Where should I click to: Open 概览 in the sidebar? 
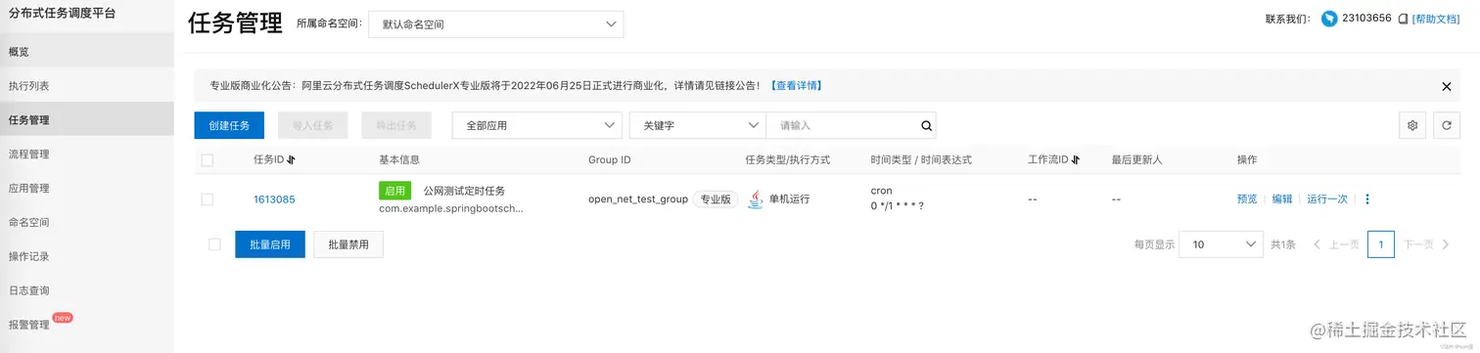pos(86,52)
